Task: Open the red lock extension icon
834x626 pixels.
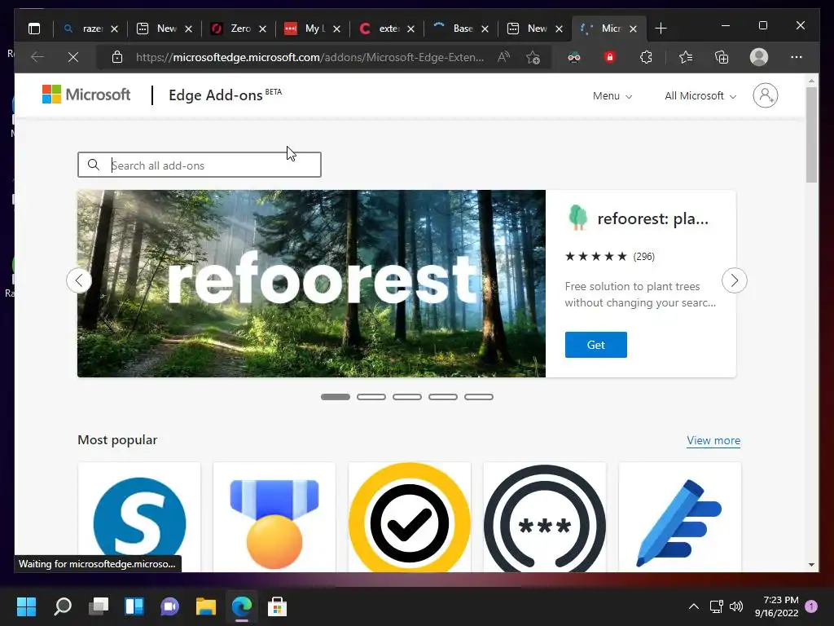Action: [609, 57]
